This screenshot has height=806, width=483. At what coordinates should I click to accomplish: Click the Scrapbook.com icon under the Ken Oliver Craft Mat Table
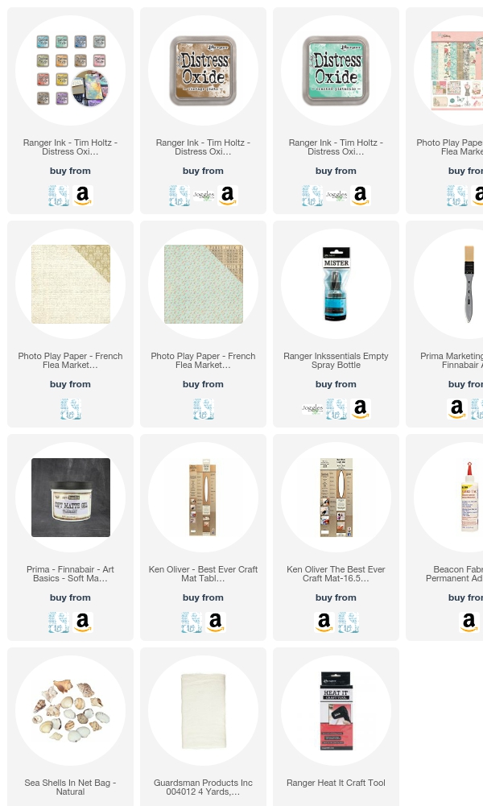[192, 622]
